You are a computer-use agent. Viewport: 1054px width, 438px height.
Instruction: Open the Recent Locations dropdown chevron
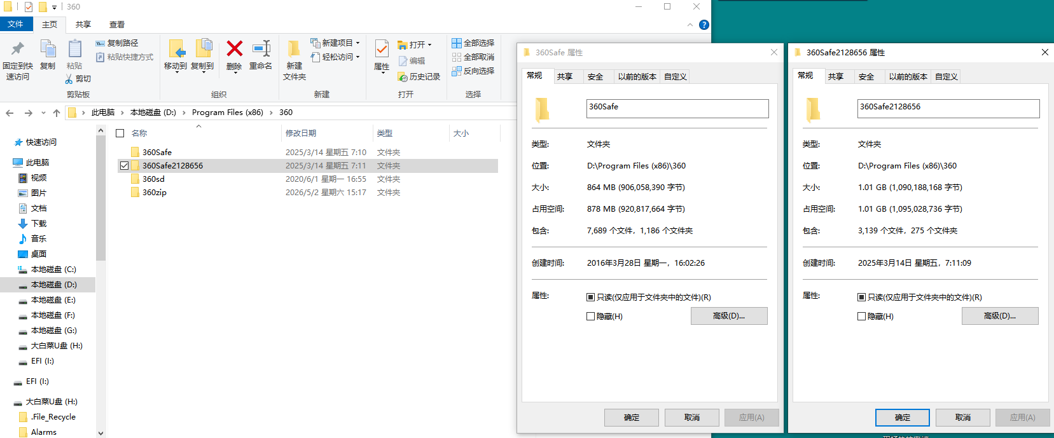coord(43,113)
